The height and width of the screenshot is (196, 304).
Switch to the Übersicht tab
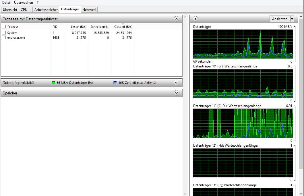(x=10, y=10)
